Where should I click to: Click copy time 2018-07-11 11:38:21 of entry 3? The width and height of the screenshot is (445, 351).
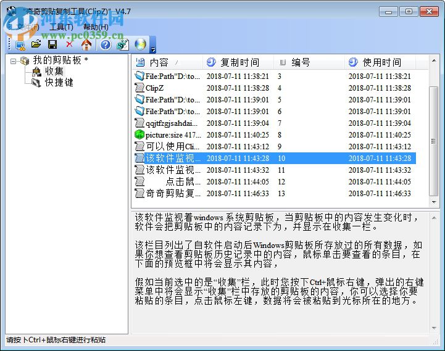click(238, 76)
